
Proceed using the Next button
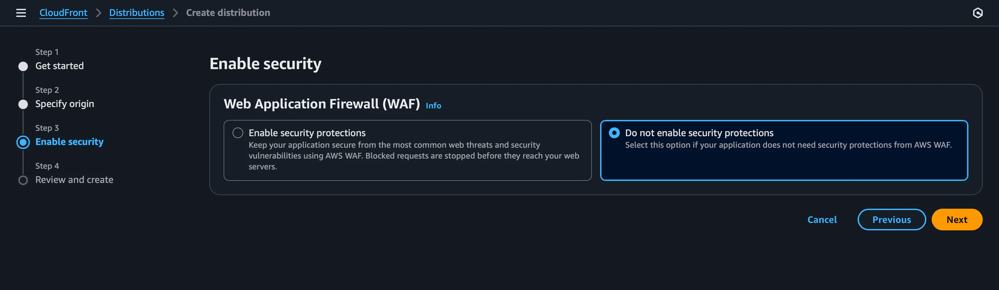(x=957, y=219)
